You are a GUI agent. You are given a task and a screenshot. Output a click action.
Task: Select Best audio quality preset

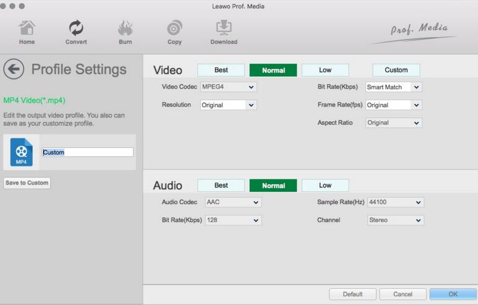[221, 185]
